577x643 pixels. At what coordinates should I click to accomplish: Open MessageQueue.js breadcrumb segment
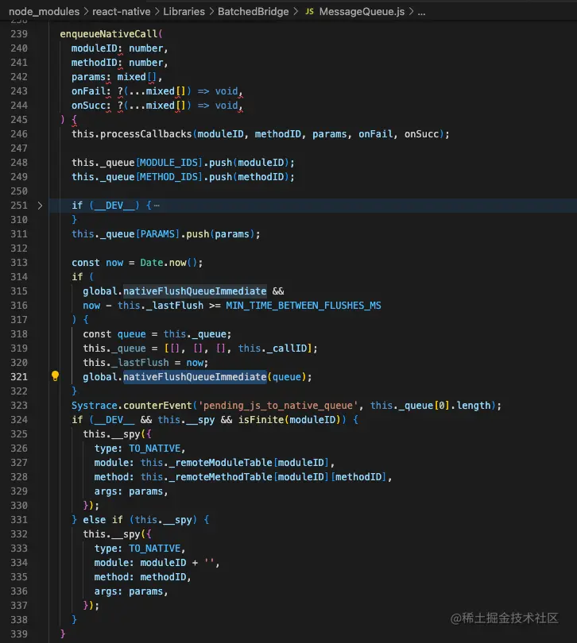coord(362,11)
